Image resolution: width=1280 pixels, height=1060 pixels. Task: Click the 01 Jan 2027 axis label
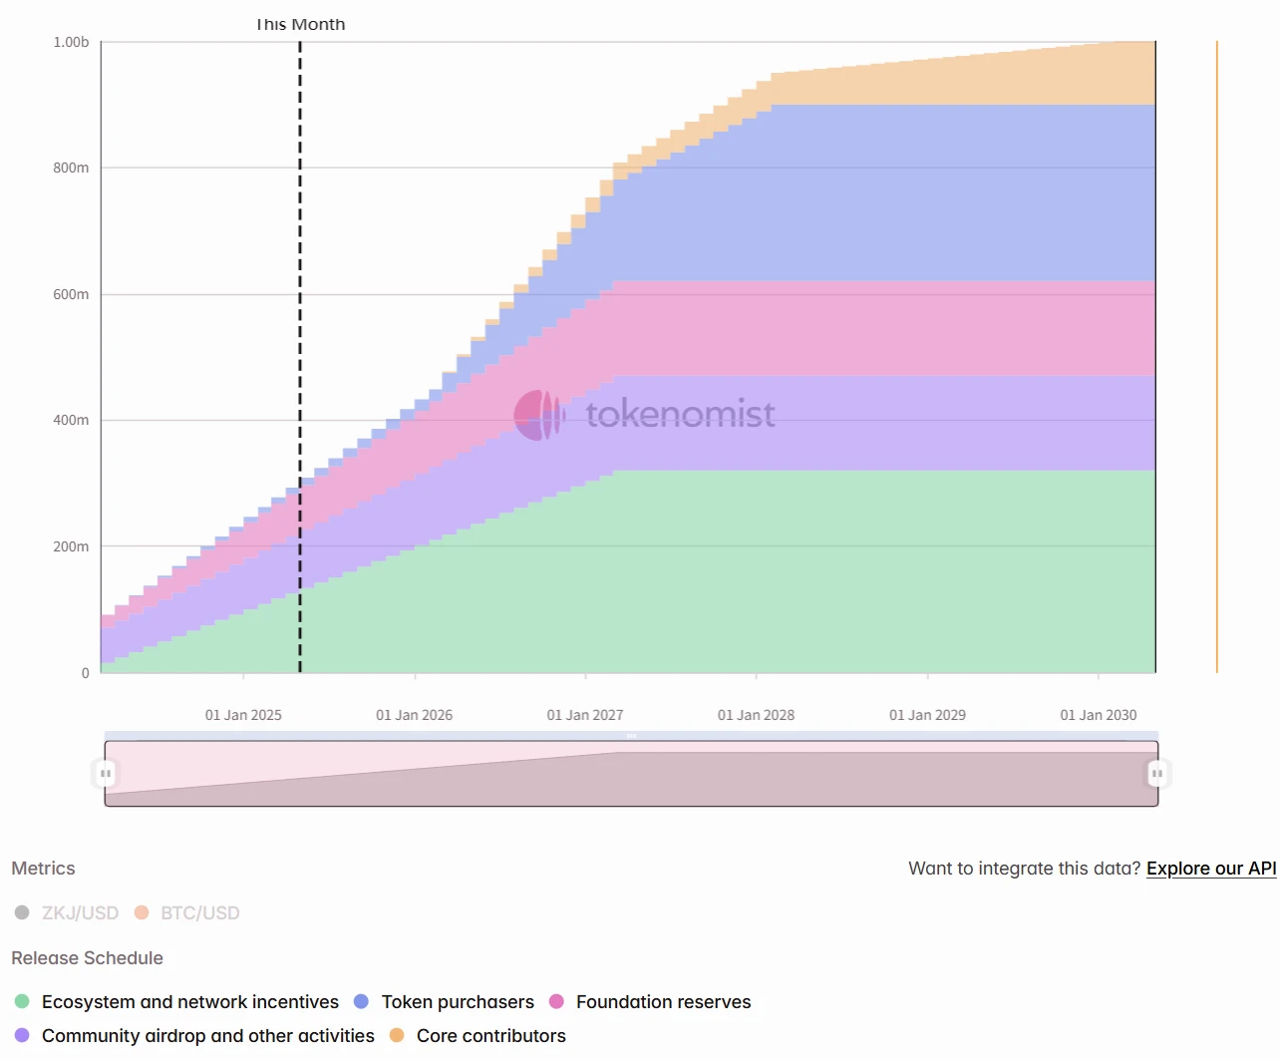coord(585,715)
